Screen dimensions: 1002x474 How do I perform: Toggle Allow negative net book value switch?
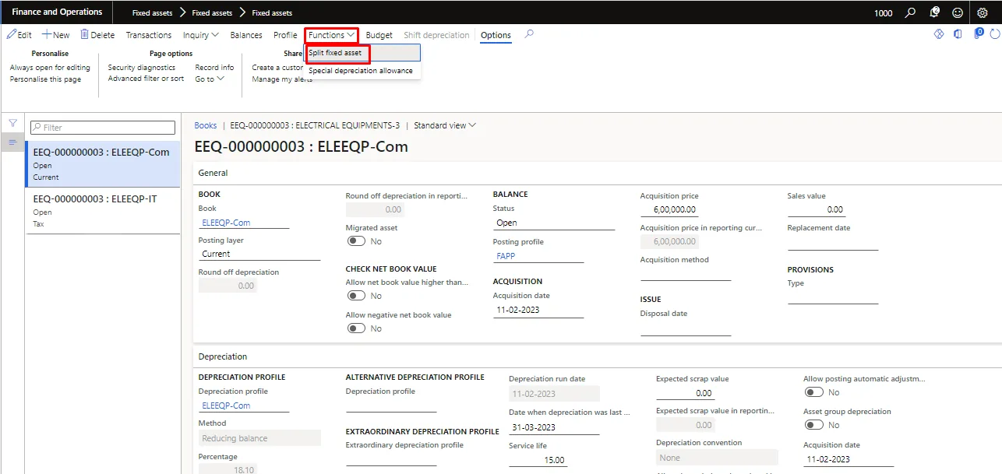coord(356,328)
